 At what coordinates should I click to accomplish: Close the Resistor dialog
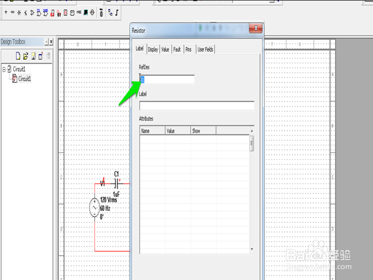256,28
